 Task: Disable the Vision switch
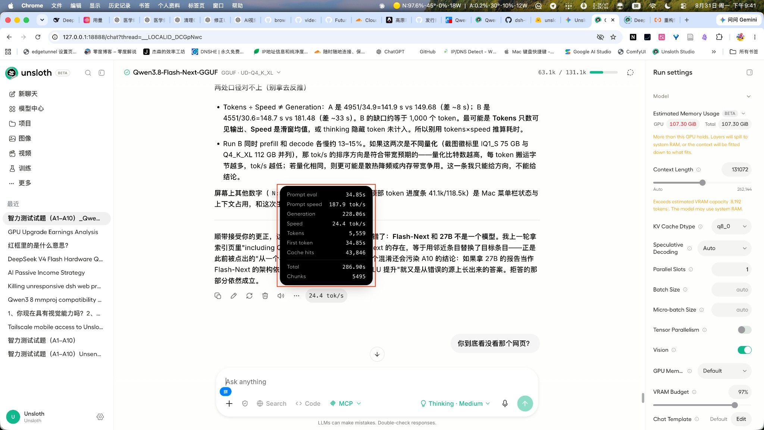tap(745, 350)
